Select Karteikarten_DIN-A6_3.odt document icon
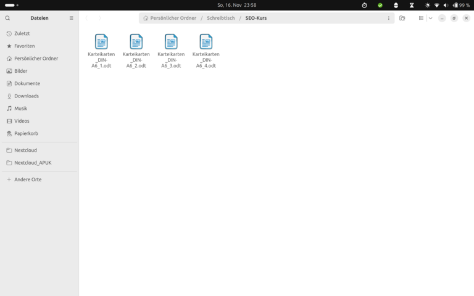 171,42
